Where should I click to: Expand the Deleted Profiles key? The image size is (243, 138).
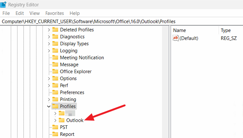pos(49,30)
